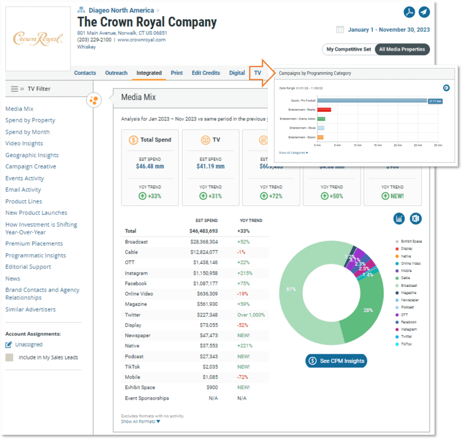The width and height of the screenshot is (462, 439).
Task: Open Editorial Support in sidebar
Action: (28, 267)
